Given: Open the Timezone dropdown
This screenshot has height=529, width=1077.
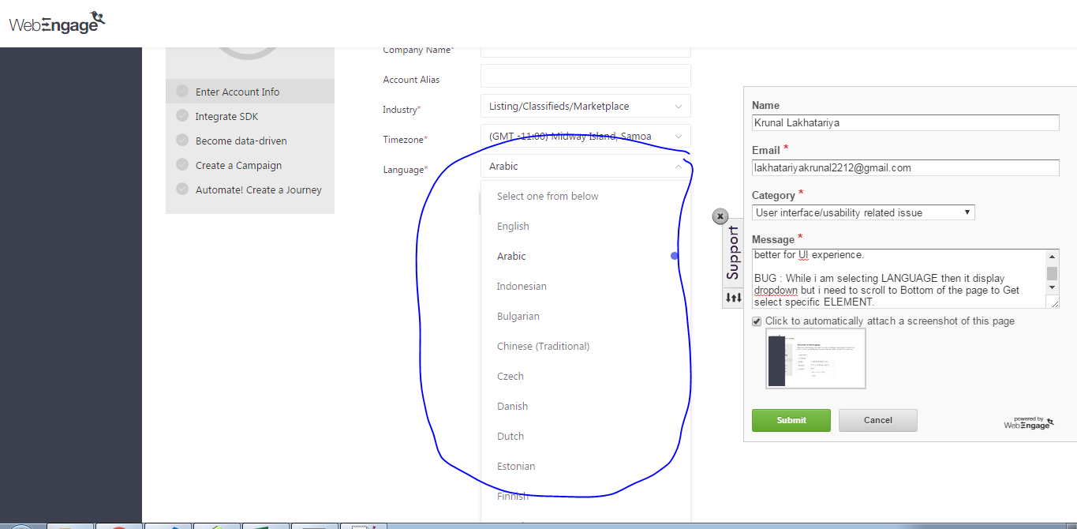Looking at the screenshot, I should point(585,136).
